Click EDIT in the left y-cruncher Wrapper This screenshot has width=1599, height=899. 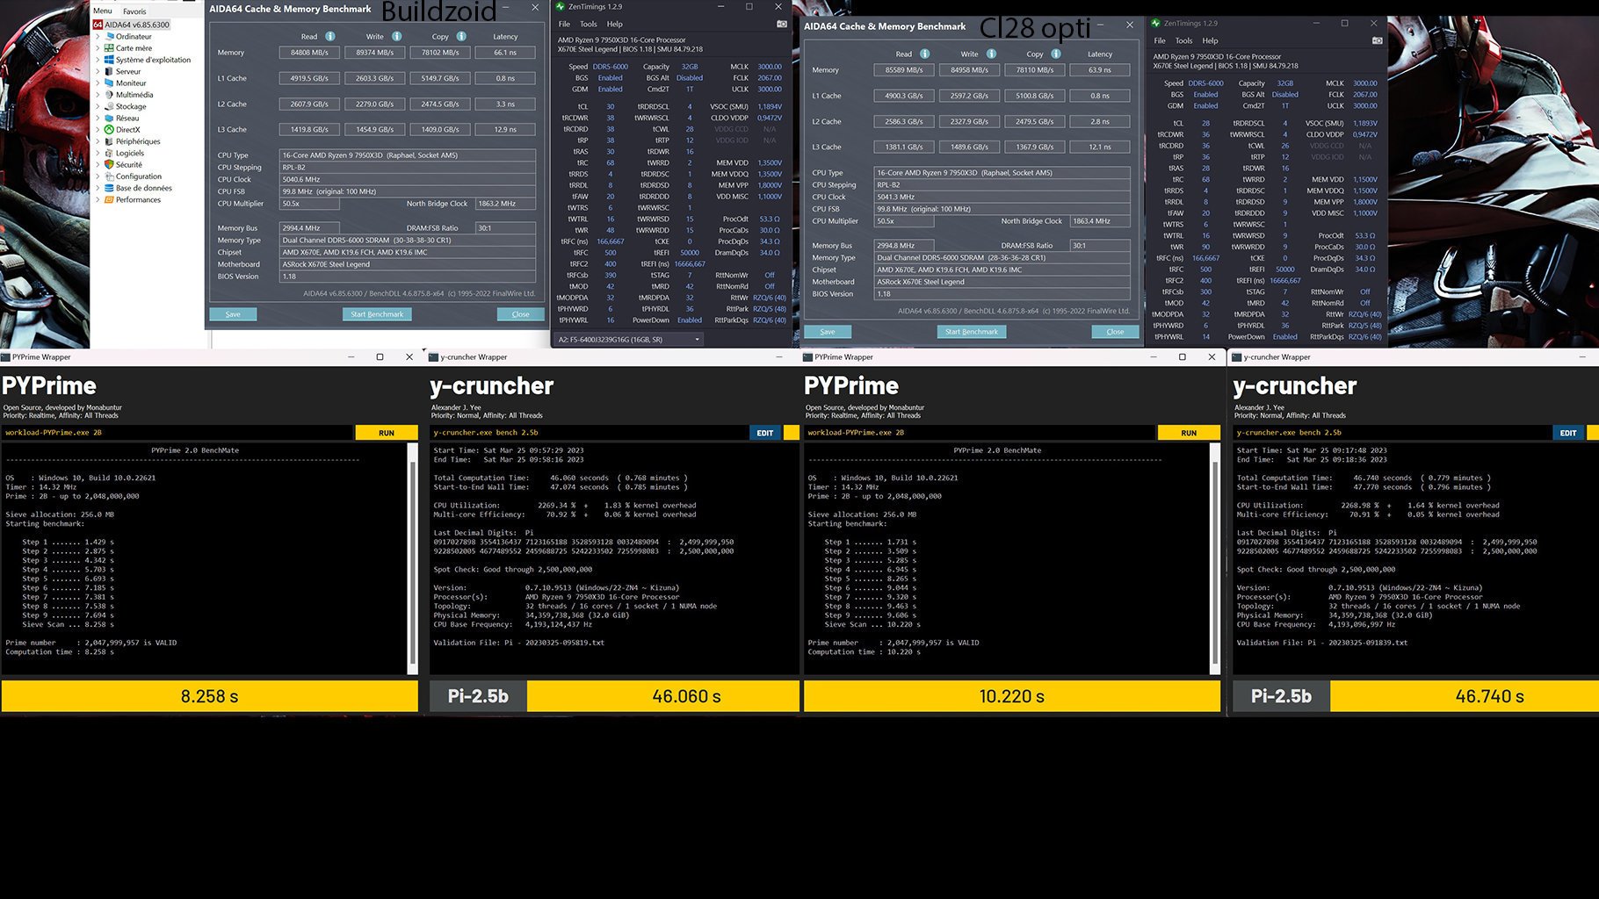(x=765, y=433)
